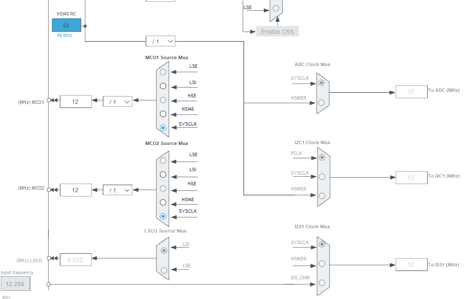476x299 pixels.
Task: Click the Input frequency field 12.288
Action: pyautogui.click(x=15, y=284)
